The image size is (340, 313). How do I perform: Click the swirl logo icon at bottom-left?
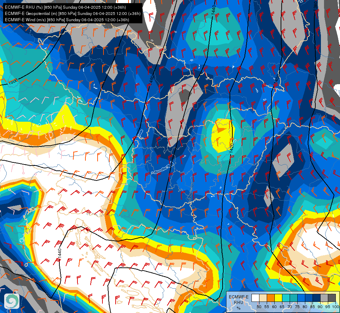(x=12, y=301)
